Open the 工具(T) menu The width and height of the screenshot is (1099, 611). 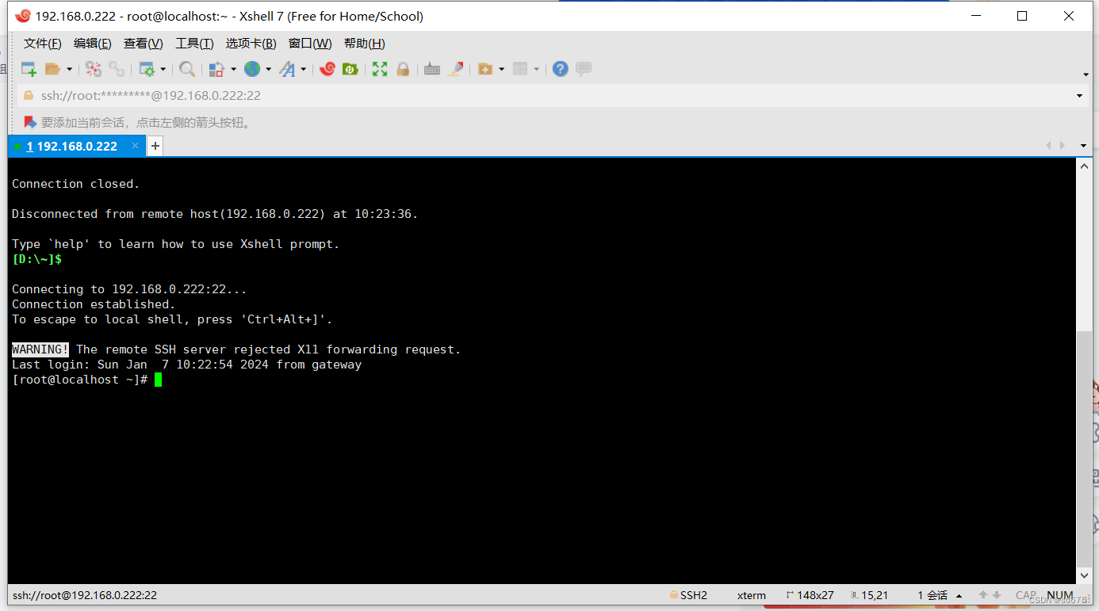tap(194, 44)
